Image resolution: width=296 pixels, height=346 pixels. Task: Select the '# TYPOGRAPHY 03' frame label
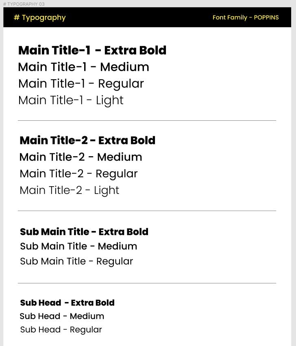[x=24, y=4]
